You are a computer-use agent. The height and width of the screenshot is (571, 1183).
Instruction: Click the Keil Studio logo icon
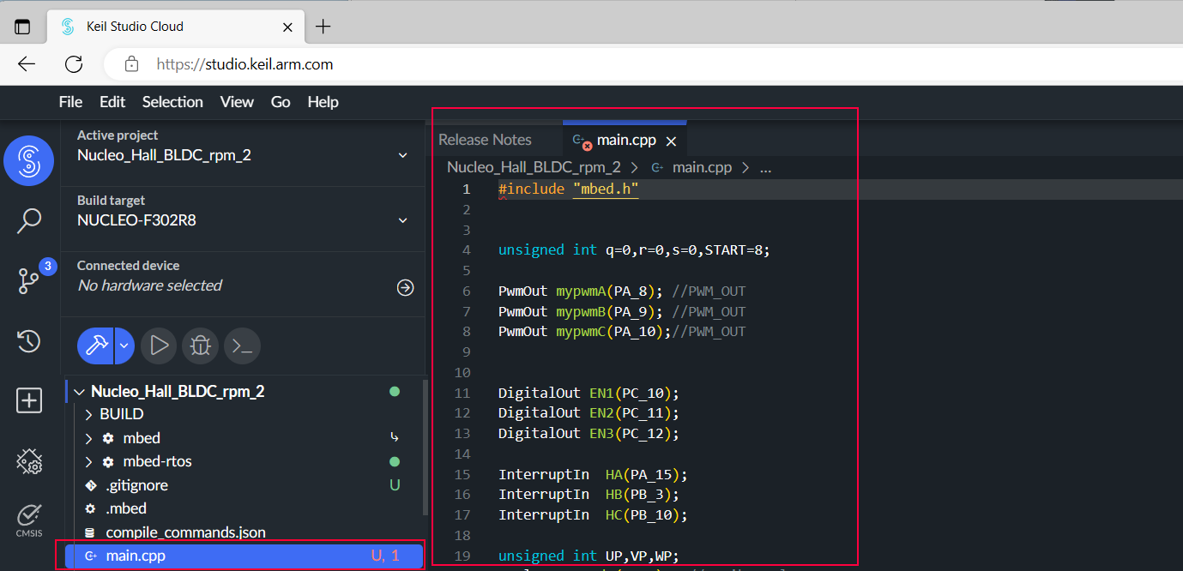[28, 160]
